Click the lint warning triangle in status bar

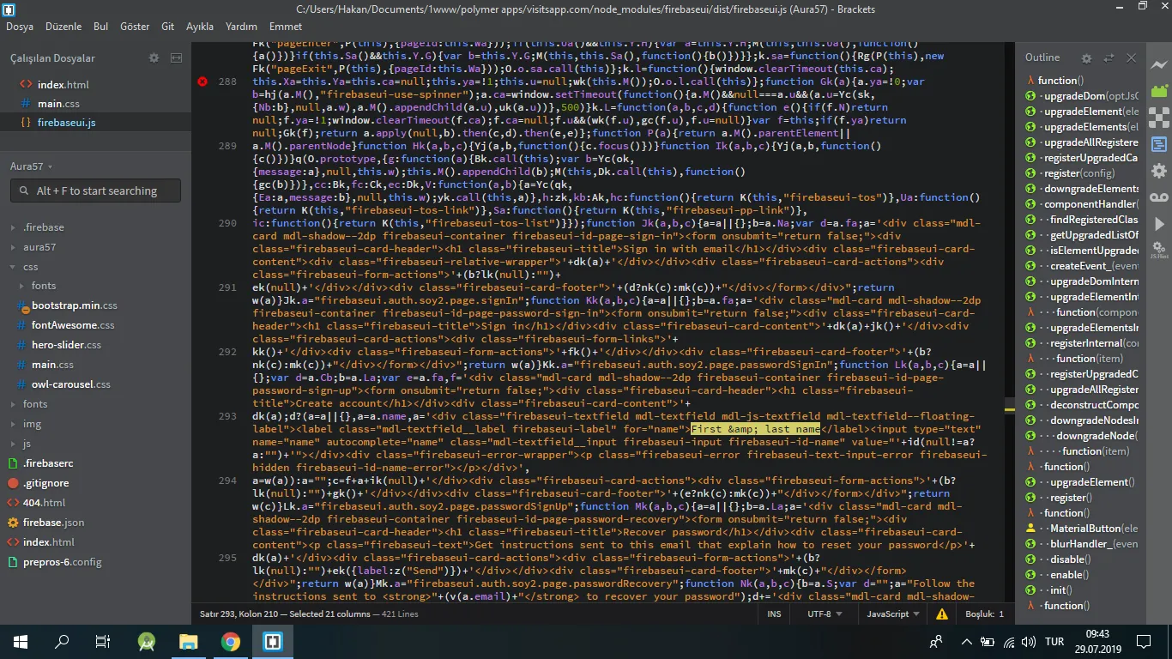942,614
